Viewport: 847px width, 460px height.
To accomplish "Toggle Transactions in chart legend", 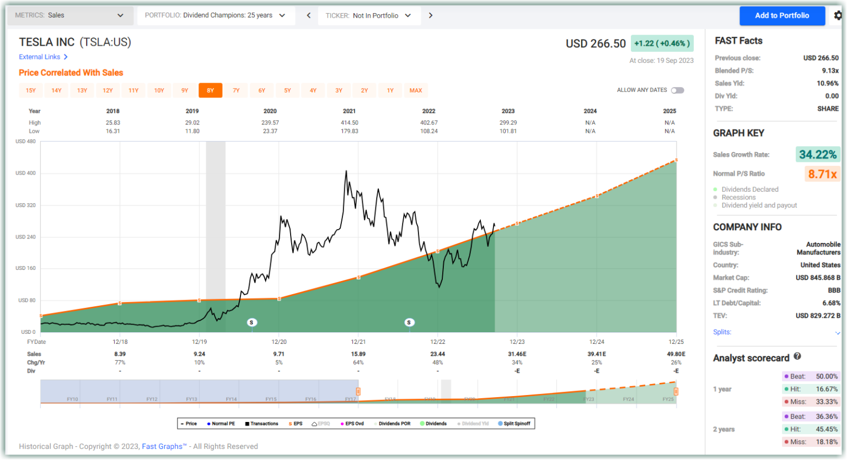I will (x=262, y=424).
